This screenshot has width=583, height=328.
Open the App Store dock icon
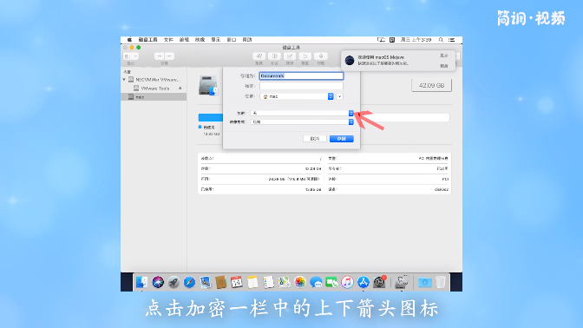(x=363, y=282)
